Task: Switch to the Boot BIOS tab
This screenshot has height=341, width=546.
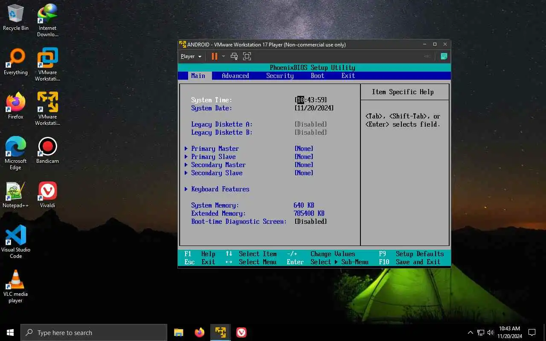Action: pos(317,75)
